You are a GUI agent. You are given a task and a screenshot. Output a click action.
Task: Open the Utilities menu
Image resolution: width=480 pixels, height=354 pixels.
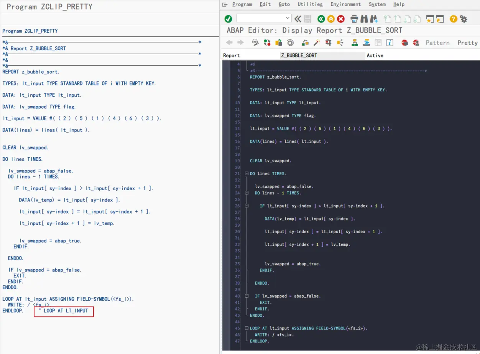tap(310, 4)
